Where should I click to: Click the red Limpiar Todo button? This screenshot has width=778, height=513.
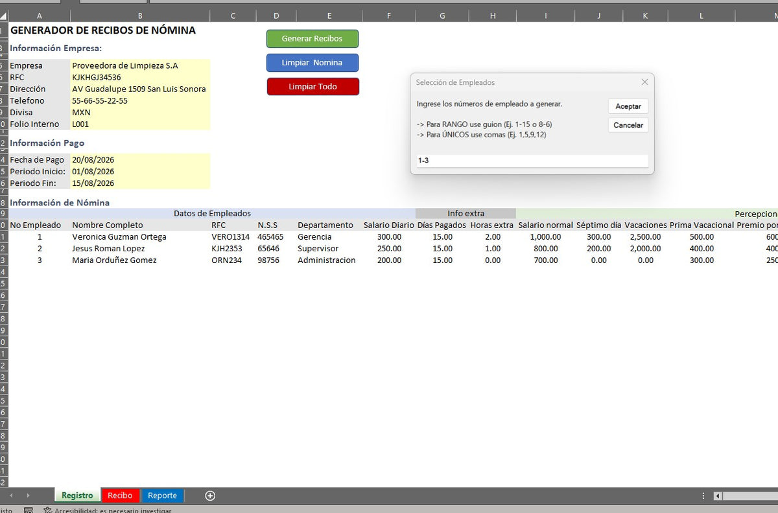tap(312, 86)
